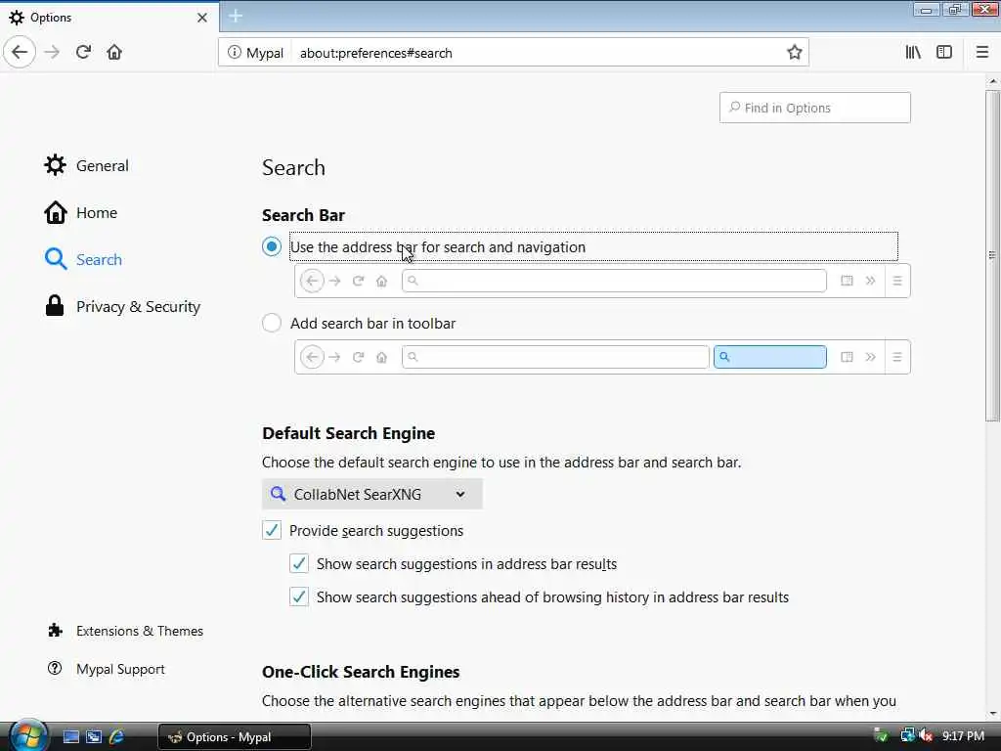Toggle suggestions ahead of browsing history
Screen dimensions: 1001x751
pyautogui.click(x=299, y=597)
